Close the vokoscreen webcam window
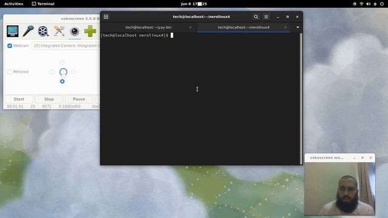 coord(370,157)
